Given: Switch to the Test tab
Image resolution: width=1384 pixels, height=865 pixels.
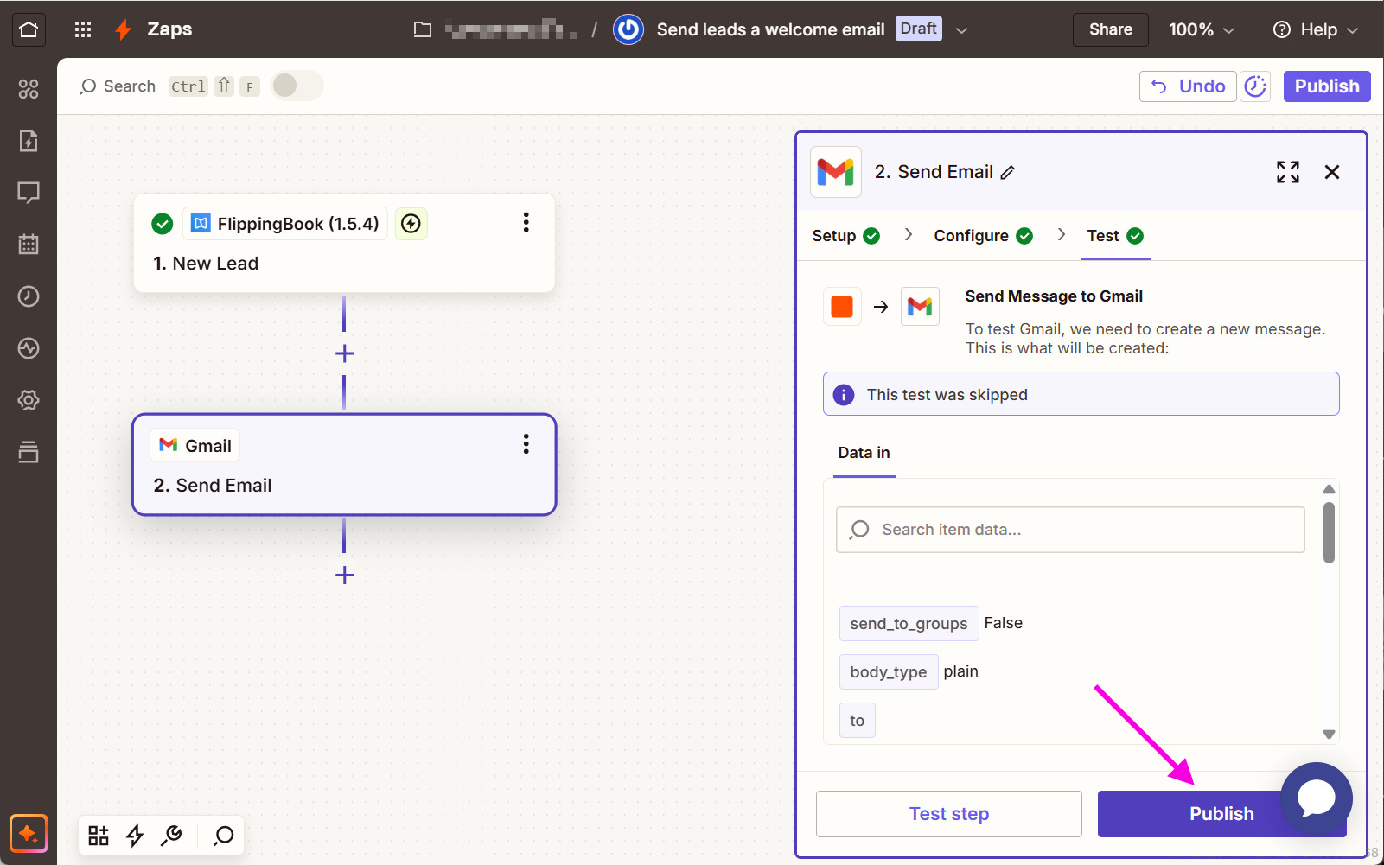Looking at the screenshot, I should click(1115, 236).
